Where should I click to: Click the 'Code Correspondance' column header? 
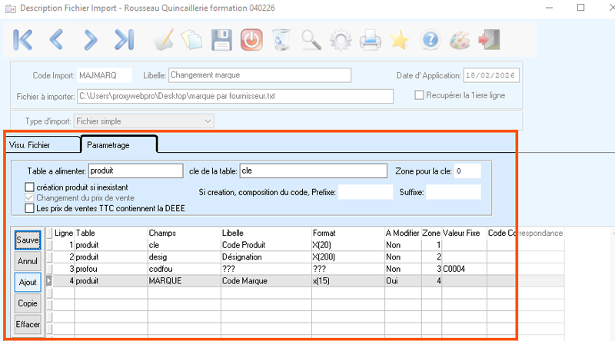pyautogui.click(x=525, y=233)
